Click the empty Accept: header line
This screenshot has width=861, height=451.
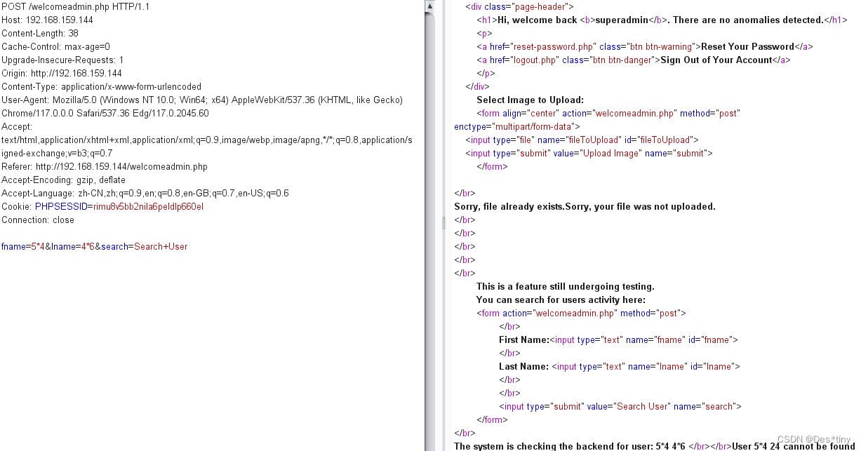(17, 127)
